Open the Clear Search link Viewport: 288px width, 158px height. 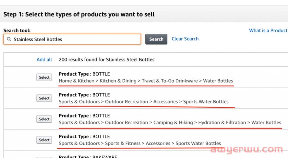185,39
